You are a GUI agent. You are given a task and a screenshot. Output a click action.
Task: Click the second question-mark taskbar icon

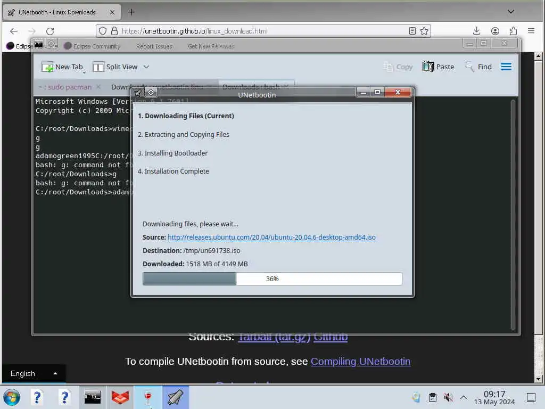64,397
